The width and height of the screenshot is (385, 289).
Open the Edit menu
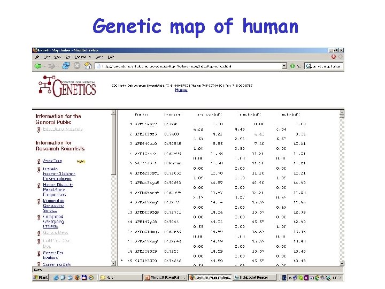[47, 57]
